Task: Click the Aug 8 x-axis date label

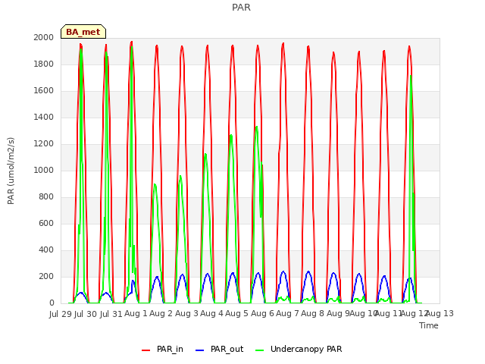Action: point(312,314)
